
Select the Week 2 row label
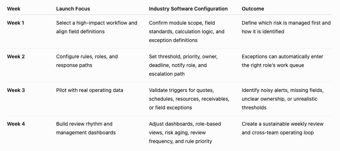click(16, 57)
